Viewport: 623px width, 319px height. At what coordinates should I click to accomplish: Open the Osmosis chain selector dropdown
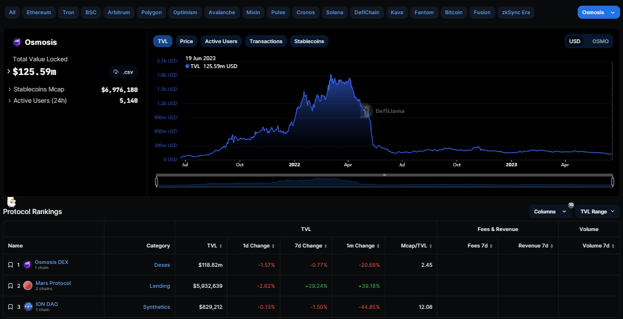599,12
